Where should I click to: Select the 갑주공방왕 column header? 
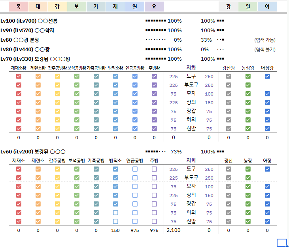(57, 68)
